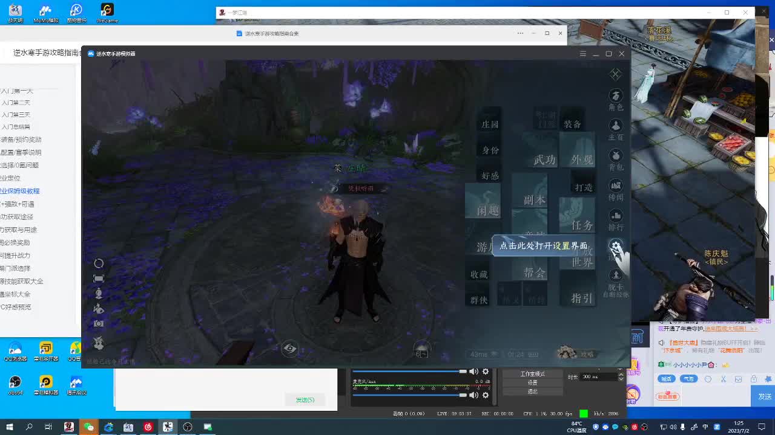Click the 退出 exit button in OBS

pyautogui.click(x=532, y=391)
